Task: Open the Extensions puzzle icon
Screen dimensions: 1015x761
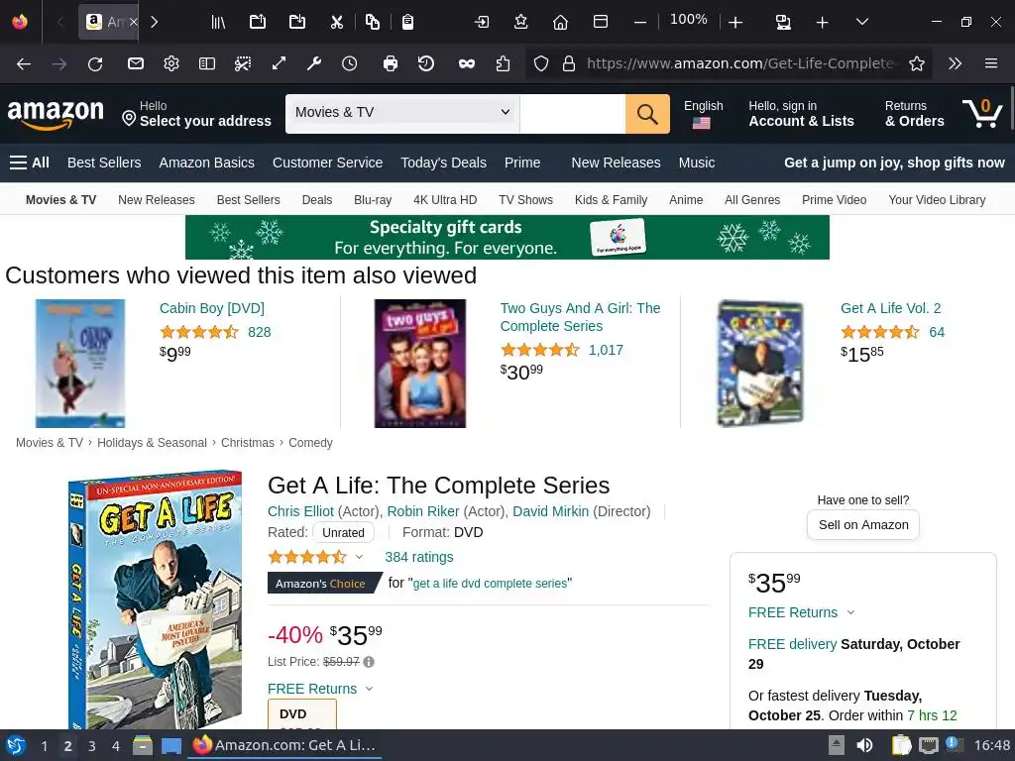Action: pyautogui.click(x=503, y=63)
